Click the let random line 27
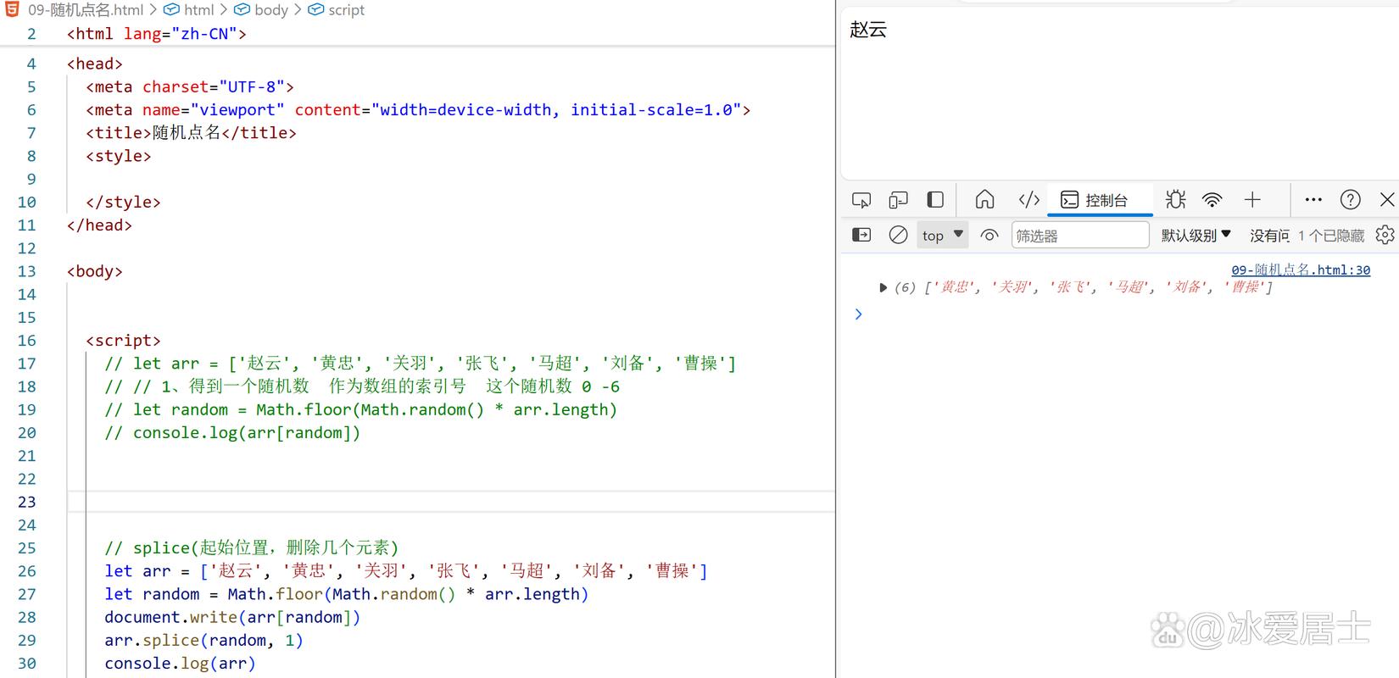This screenshot has height=678, width=1399. tap(347, 595)
